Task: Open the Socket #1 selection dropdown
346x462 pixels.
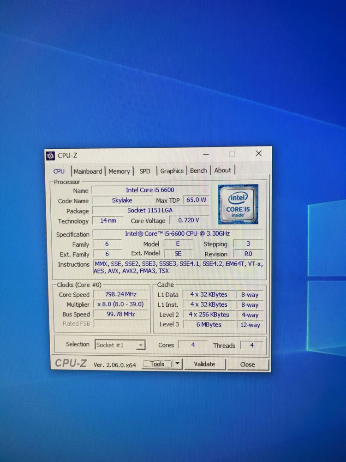Action: 120,345
